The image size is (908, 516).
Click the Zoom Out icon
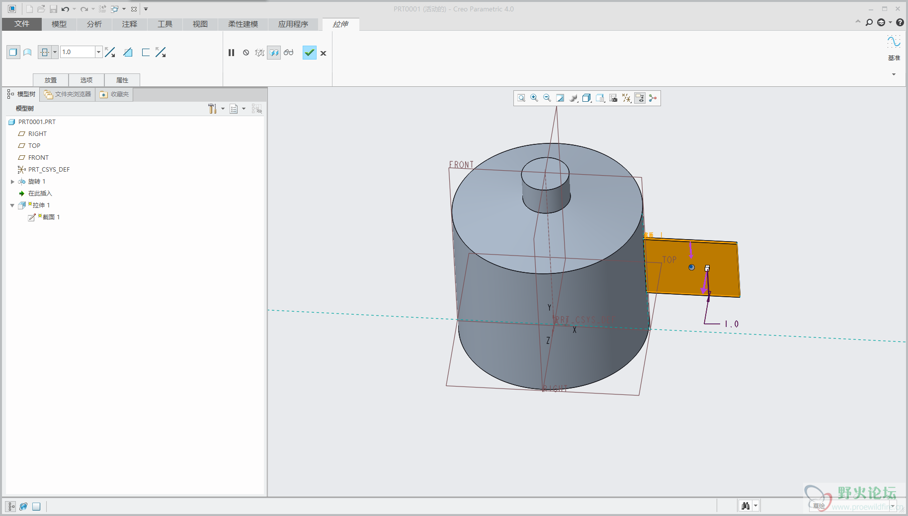(547, 98)
